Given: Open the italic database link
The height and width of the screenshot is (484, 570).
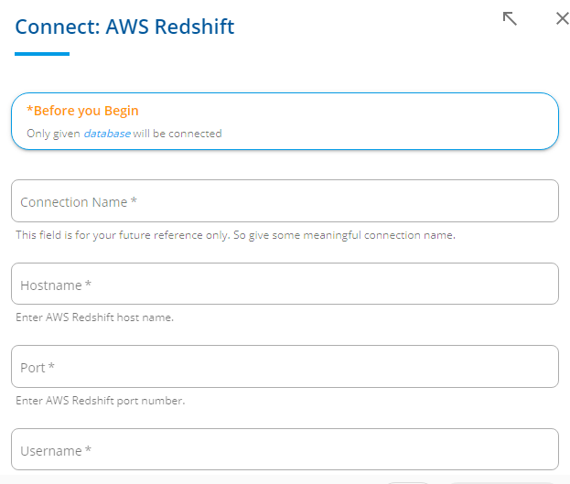Looking at the screenshot, I should (107, 134).
